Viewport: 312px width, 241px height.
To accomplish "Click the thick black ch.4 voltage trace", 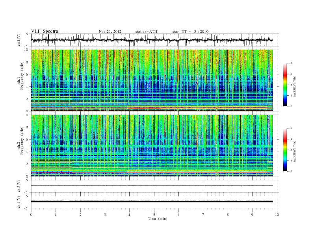I will click(x=152, y=202).
